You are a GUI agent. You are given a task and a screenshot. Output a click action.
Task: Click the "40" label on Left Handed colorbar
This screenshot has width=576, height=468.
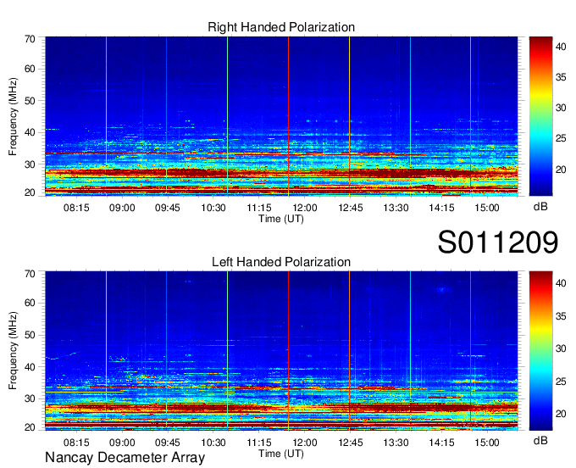[x=561, y=283]
